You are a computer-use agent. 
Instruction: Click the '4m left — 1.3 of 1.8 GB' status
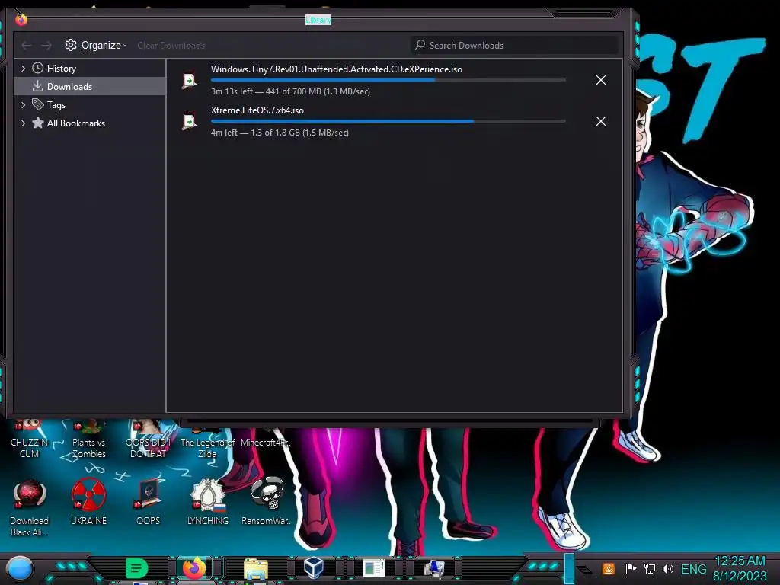[x=280, y=133]
